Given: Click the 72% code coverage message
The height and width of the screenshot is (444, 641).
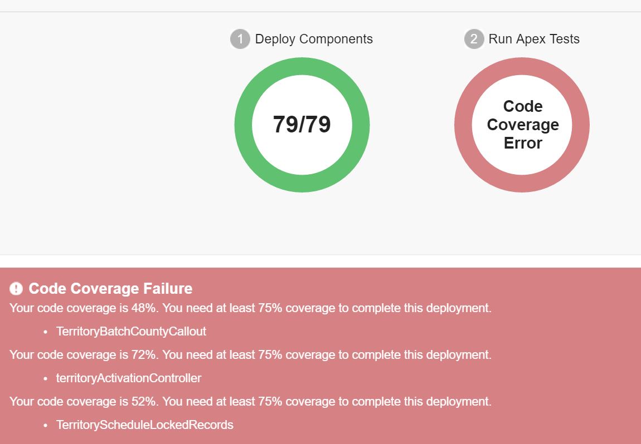Looking at the screenshot, I should click(x=250, y=355).
